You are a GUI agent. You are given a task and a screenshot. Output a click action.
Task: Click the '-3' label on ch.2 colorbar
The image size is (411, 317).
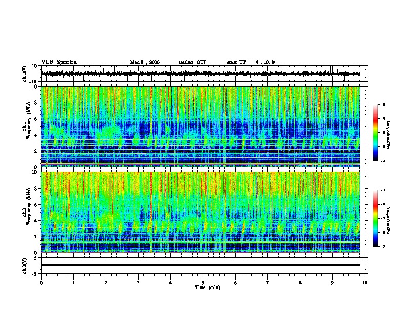(382, 190)
